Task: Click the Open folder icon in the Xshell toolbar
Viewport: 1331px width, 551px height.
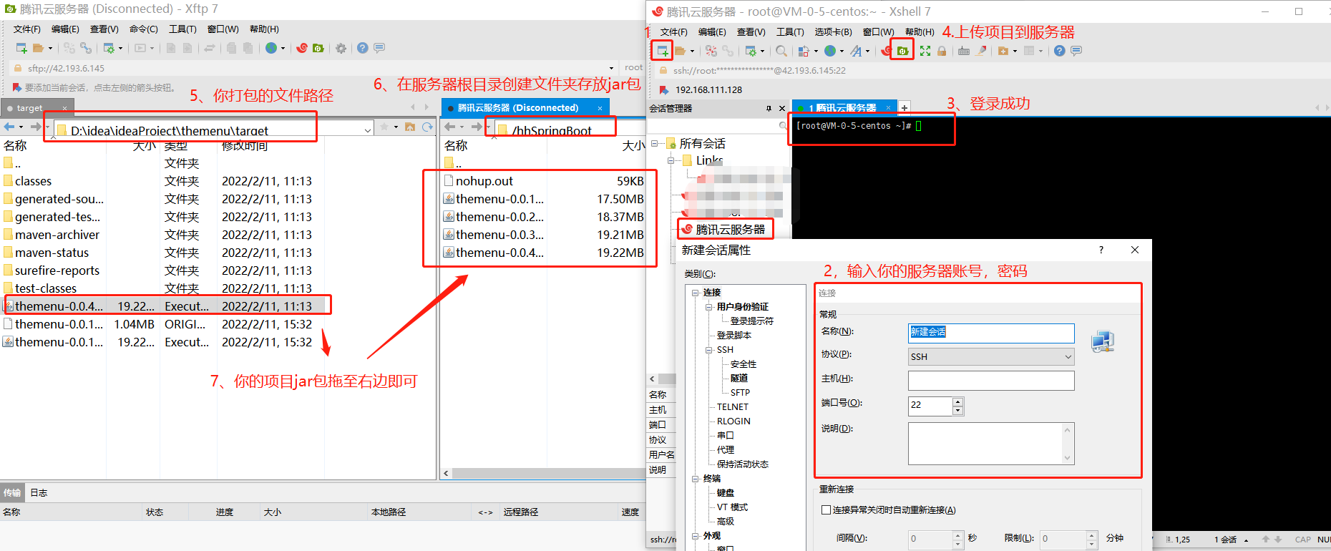Action: coord(681,51)
